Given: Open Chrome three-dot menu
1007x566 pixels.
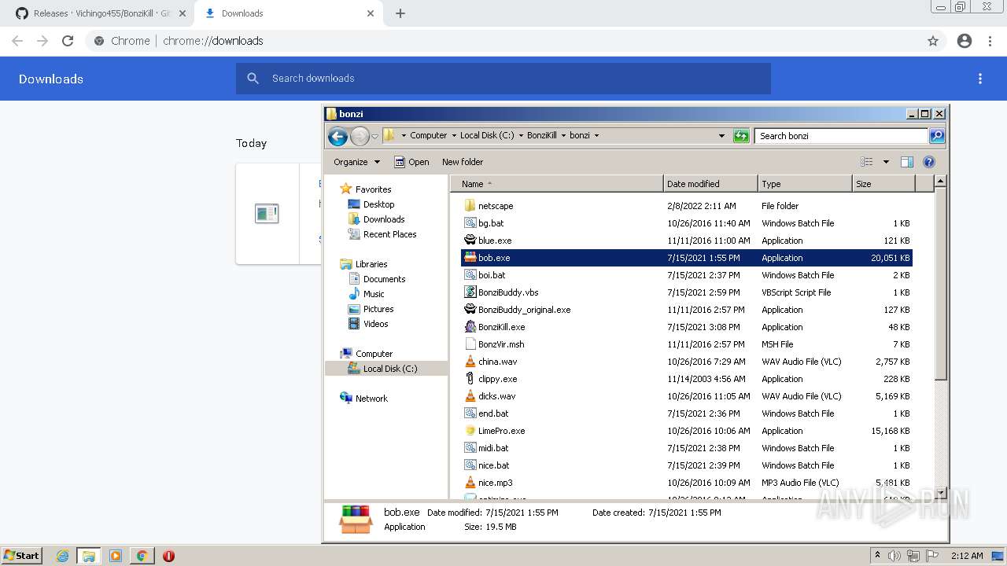Looking at the screenshot, I should (x=990, y=41).
